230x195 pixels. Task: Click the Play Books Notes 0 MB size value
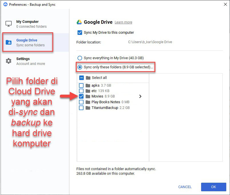click(x=126, y=102)
